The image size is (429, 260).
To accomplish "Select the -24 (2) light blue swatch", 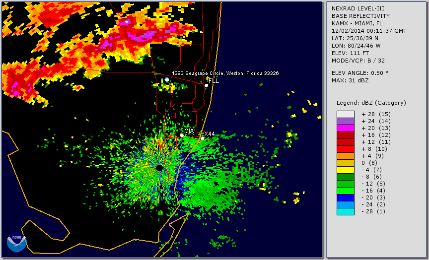I will [346, 205].
